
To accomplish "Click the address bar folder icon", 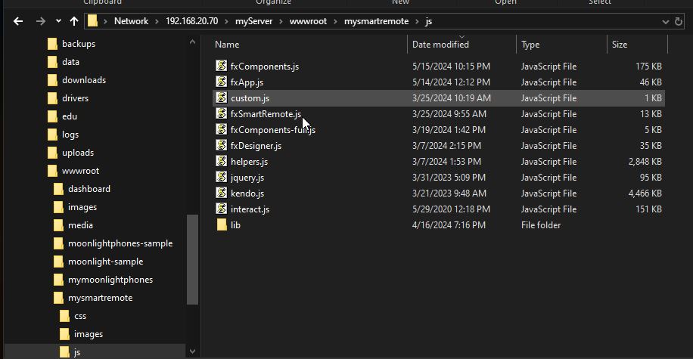I will pos(92,21).
